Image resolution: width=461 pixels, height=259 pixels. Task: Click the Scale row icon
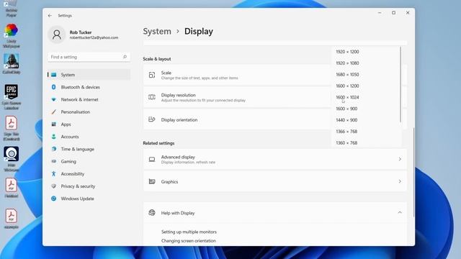point(152,75)
